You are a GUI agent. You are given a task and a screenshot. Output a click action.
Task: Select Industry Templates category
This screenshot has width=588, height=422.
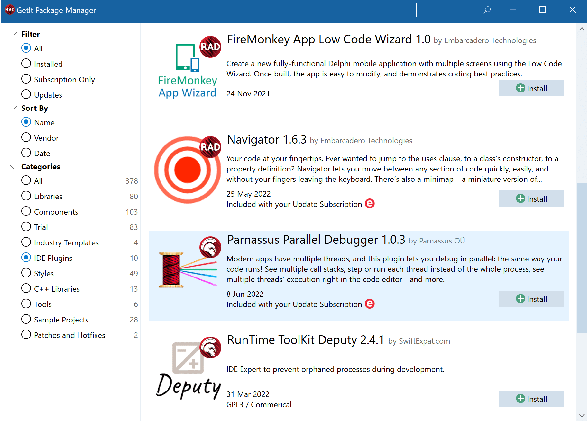click(26, 242)
